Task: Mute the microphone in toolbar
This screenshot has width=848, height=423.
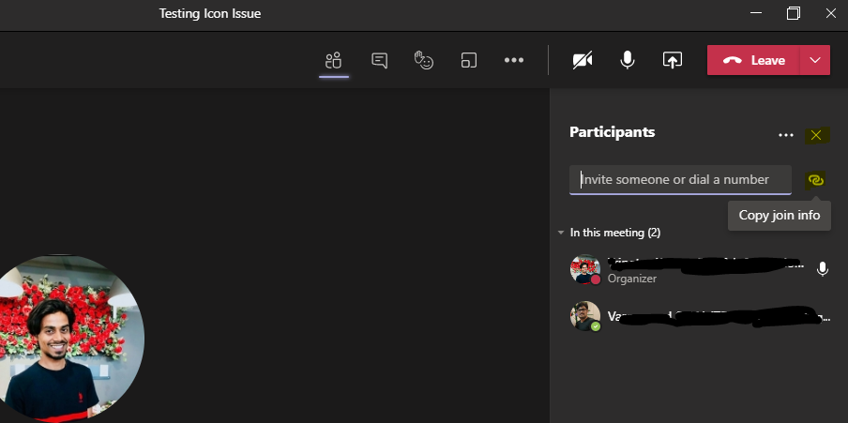Action: (628, 60)
